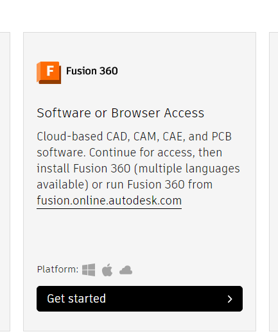
Task: Select the Windows platform icon
Action: point(89,270)
